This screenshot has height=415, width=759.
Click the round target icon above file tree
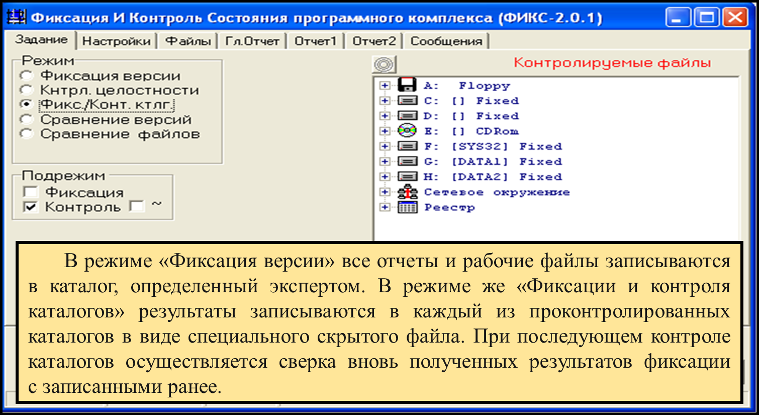click(384, 64)
